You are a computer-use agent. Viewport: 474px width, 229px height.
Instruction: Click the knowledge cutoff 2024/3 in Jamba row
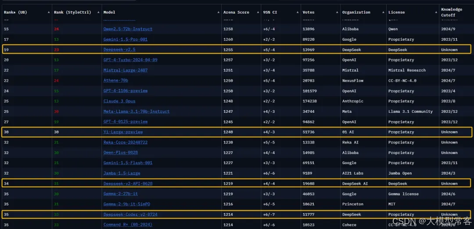click(x=447, y=173)
